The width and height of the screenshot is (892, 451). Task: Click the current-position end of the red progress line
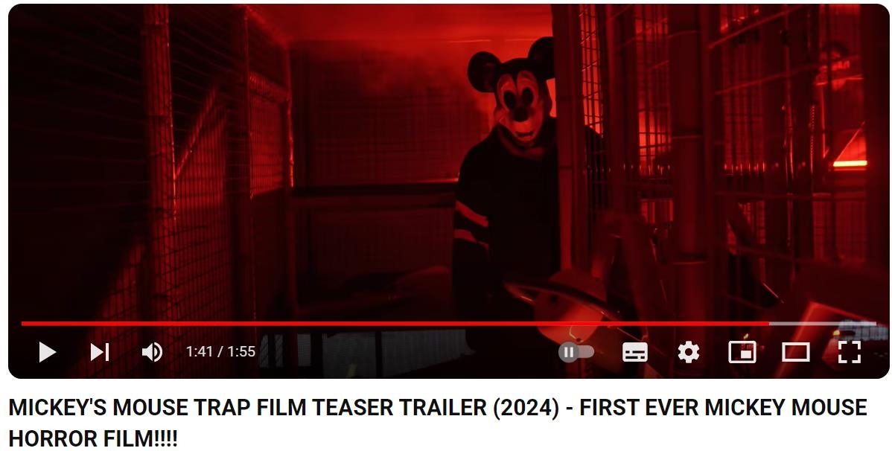click(768, 324)
